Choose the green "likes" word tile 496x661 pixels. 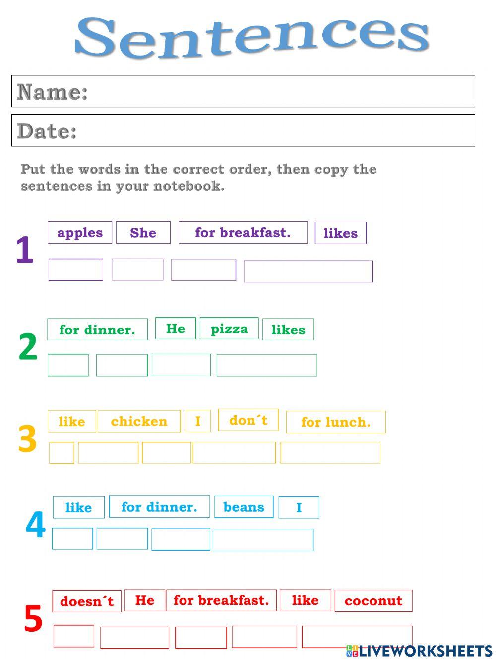click(x=288, y=330)
